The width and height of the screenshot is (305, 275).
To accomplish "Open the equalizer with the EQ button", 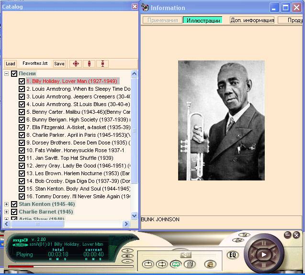I will coord(233,255).
